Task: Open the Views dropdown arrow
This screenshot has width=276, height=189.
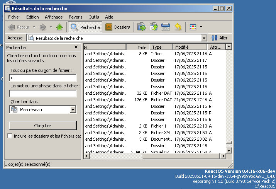Action: click(201, 27)
